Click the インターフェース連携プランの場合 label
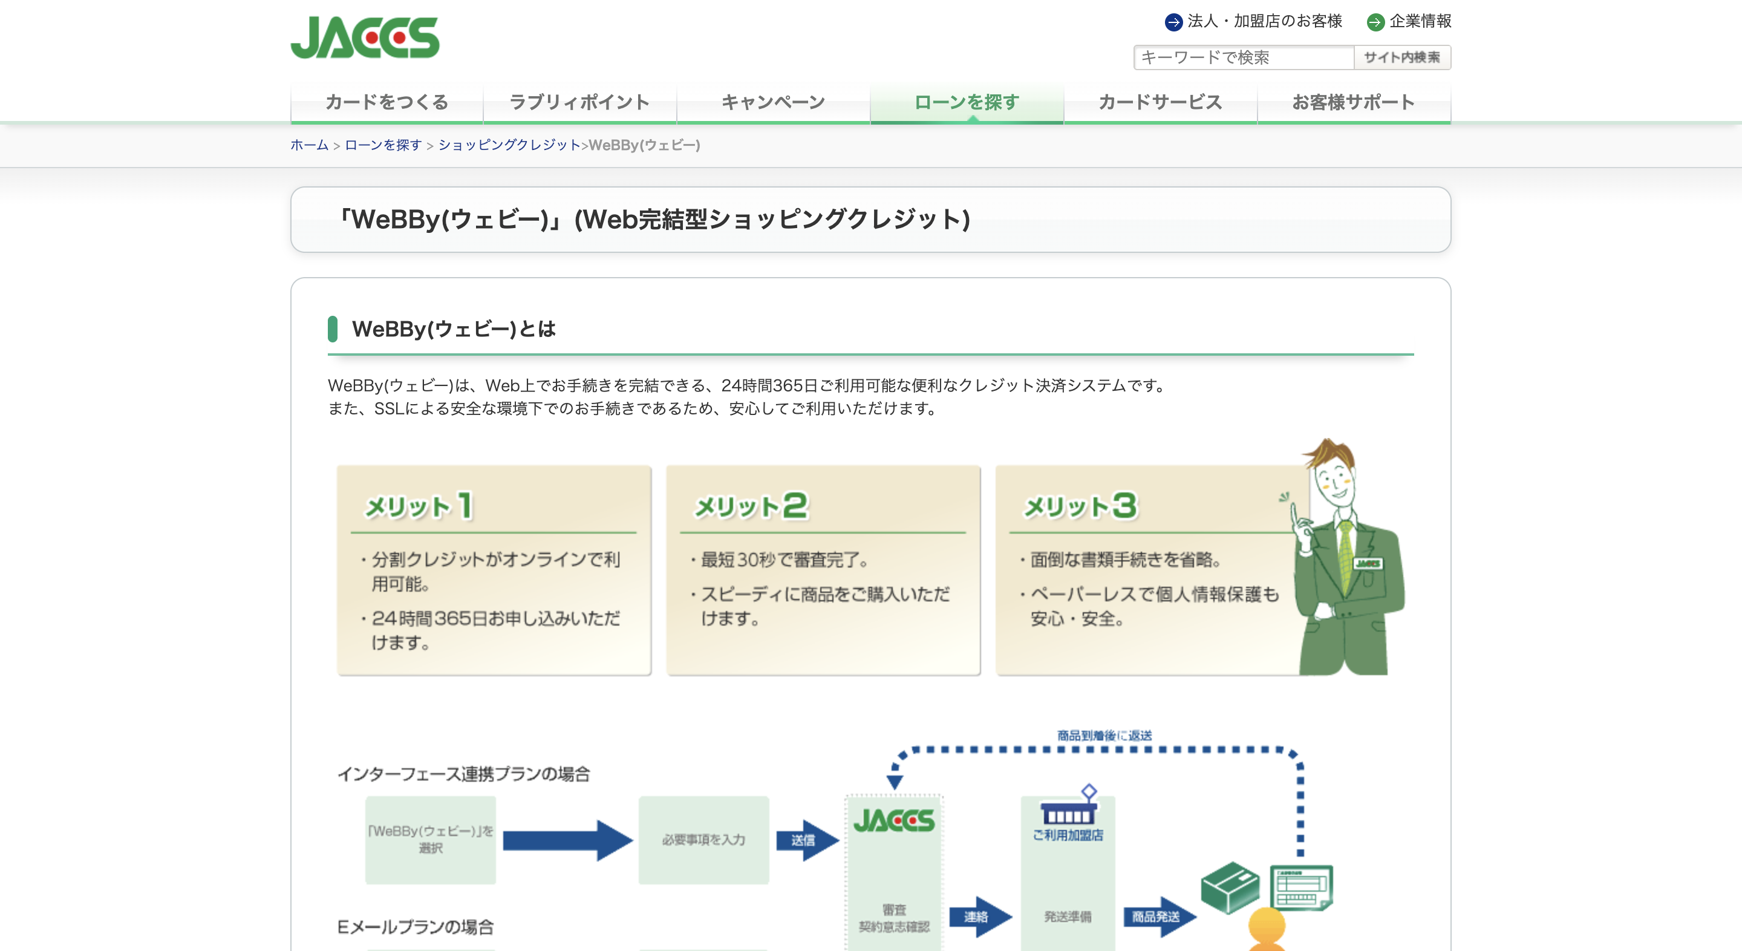Image resolution: width=1742 pixels, height=951 pixels. 464,774
